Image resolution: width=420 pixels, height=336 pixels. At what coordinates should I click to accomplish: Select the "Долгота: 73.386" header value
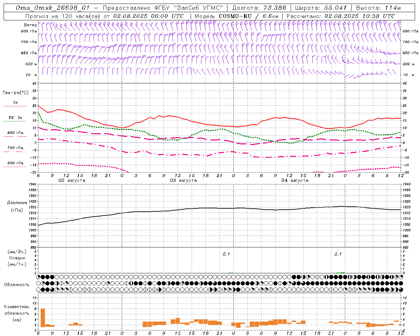coord(259,8)
